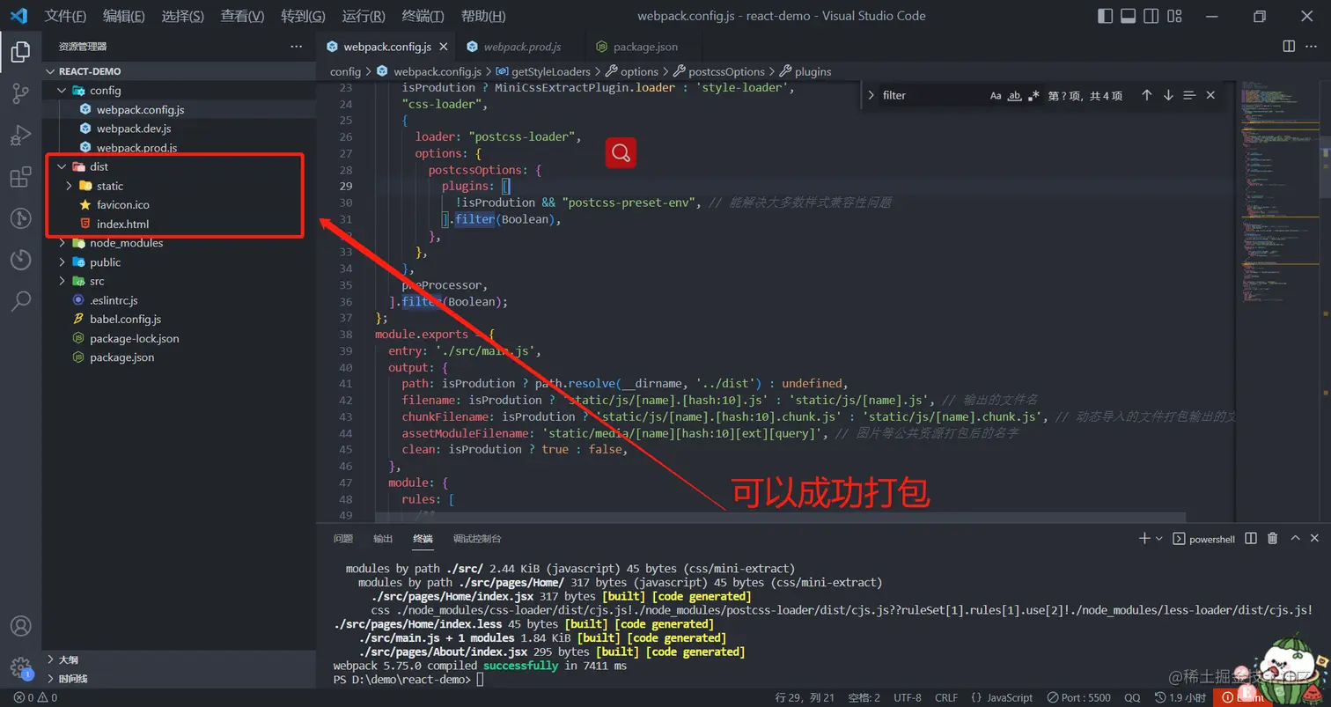The image size is (1331, 707).
Task: Open the customize layout icon in title bar
Action: coord(1173,16)
